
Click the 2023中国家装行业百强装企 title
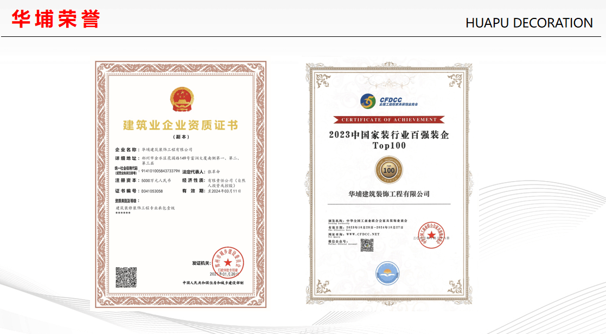click(388, 136)
